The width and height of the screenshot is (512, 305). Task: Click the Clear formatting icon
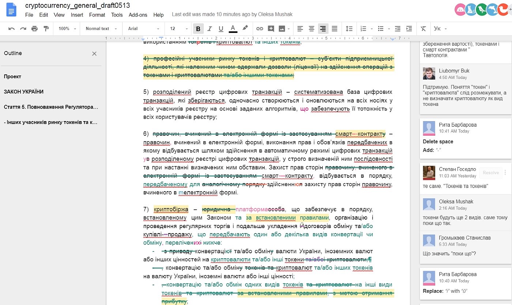pos(423,28)
